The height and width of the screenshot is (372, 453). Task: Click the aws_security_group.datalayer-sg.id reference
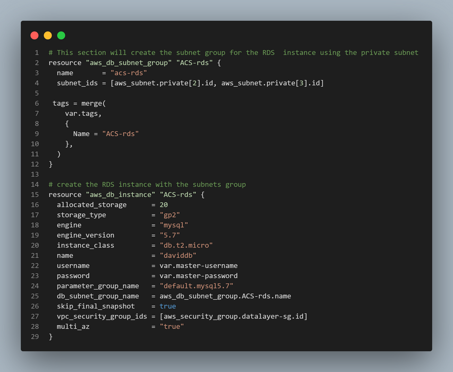[233, 316]
